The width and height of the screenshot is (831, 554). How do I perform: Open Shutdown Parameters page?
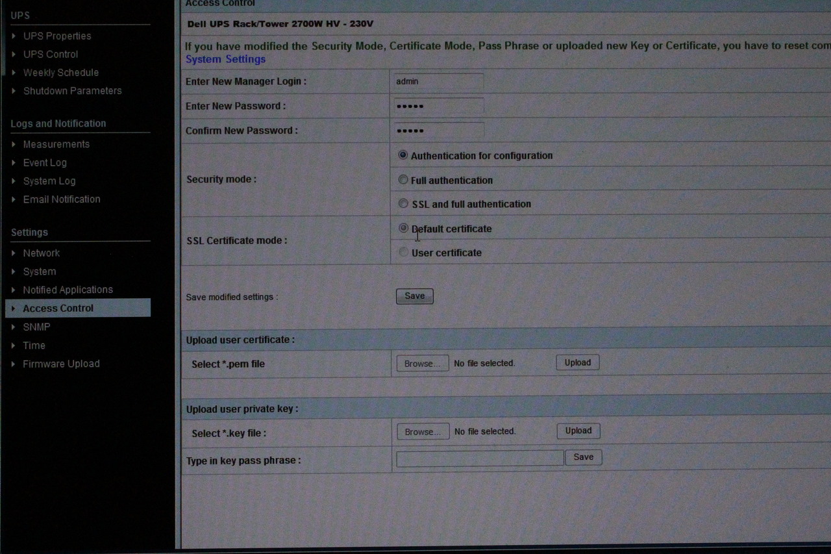(72, 90)
